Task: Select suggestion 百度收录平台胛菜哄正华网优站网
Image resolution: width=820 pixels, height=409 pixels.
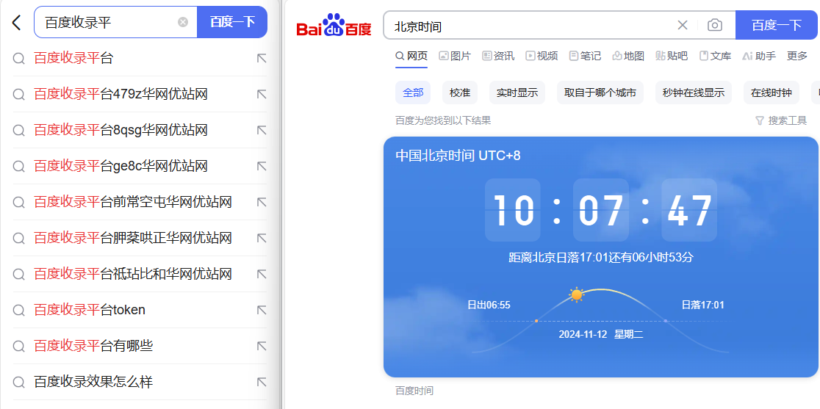Action: [133, 238]
